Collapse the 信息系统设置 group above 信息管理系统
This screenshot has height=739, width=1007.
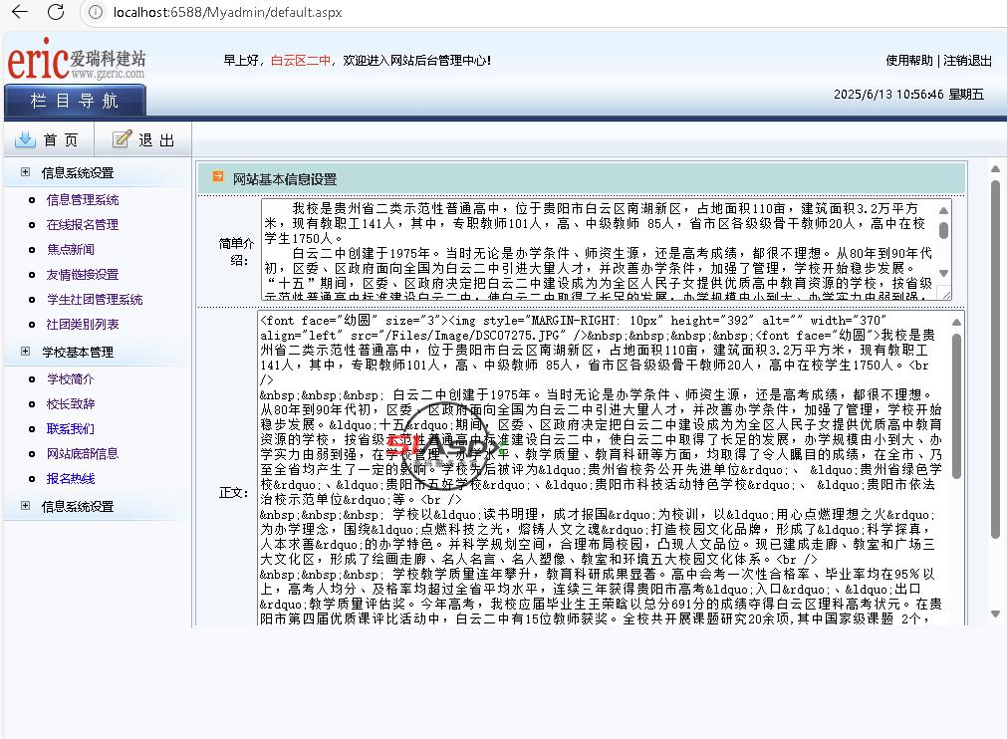[x=25, y=172]
